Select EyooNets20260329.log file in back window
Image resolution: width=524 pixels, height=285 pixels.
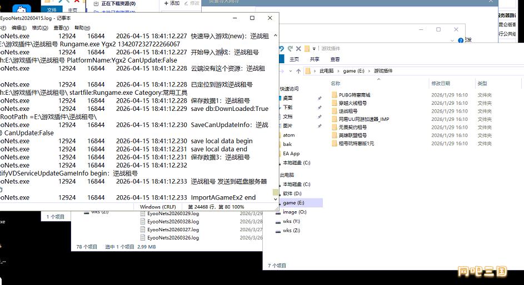tap(173, 213)
